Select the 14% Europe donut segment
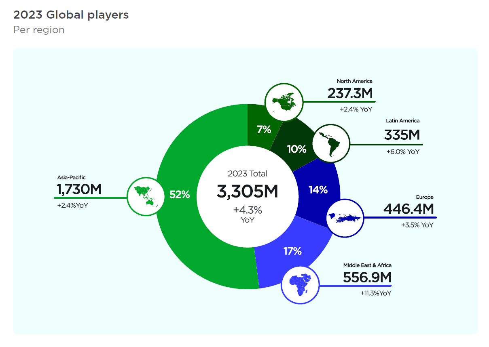The width and height of the screenshot is (489, 347). 318,189
